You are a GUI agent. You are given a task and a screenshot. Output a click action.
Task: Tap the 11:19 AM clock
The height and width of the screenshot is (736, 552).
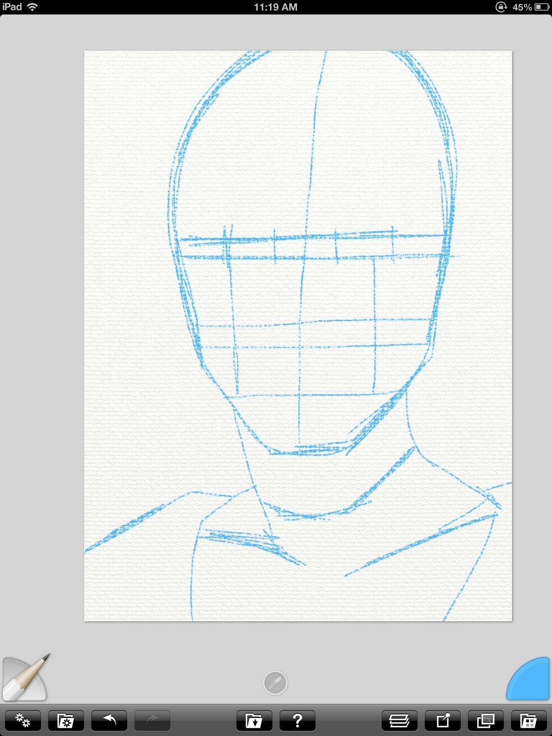point(275,7)
